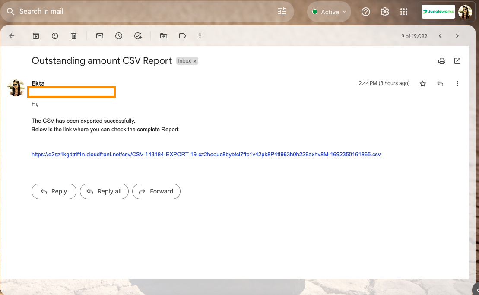479x295 pixels.
Task: Snooze this email with clock icon
Action: (119, 36)
